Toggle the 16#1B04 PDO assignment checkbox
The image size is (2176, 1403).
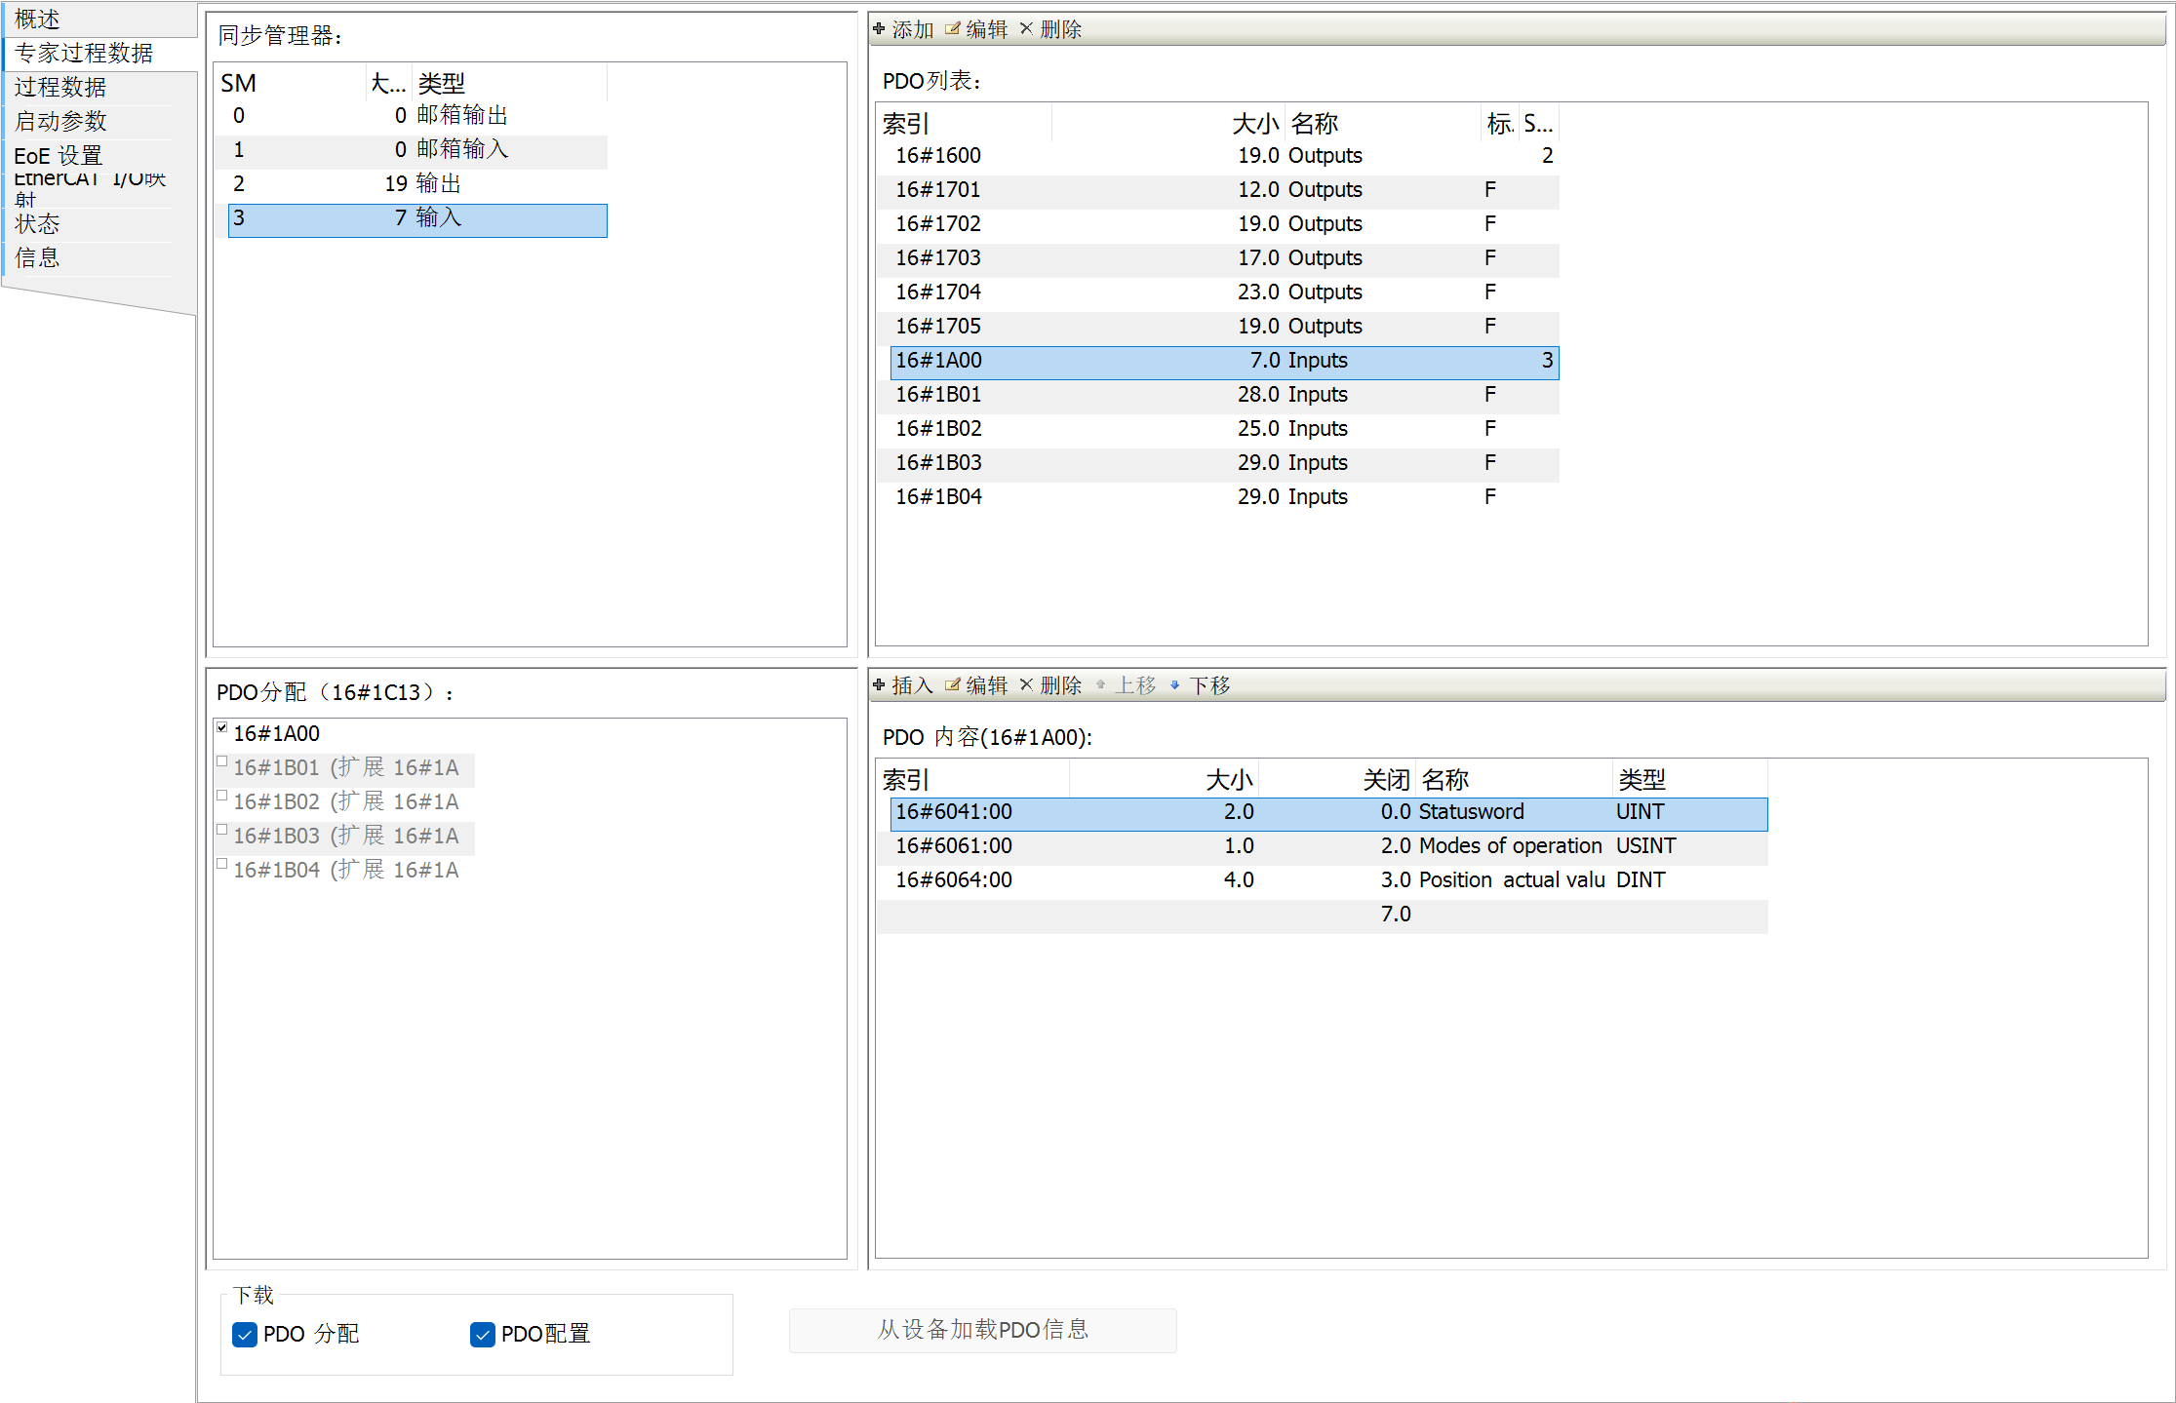pyautogui.click(x=221, y=864)
